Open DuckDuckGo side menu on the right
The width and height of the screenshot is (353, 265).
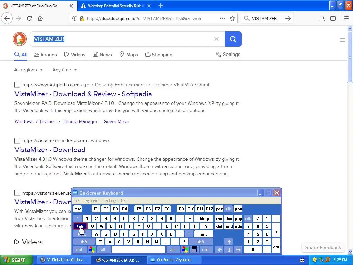(x=342, y=40)
